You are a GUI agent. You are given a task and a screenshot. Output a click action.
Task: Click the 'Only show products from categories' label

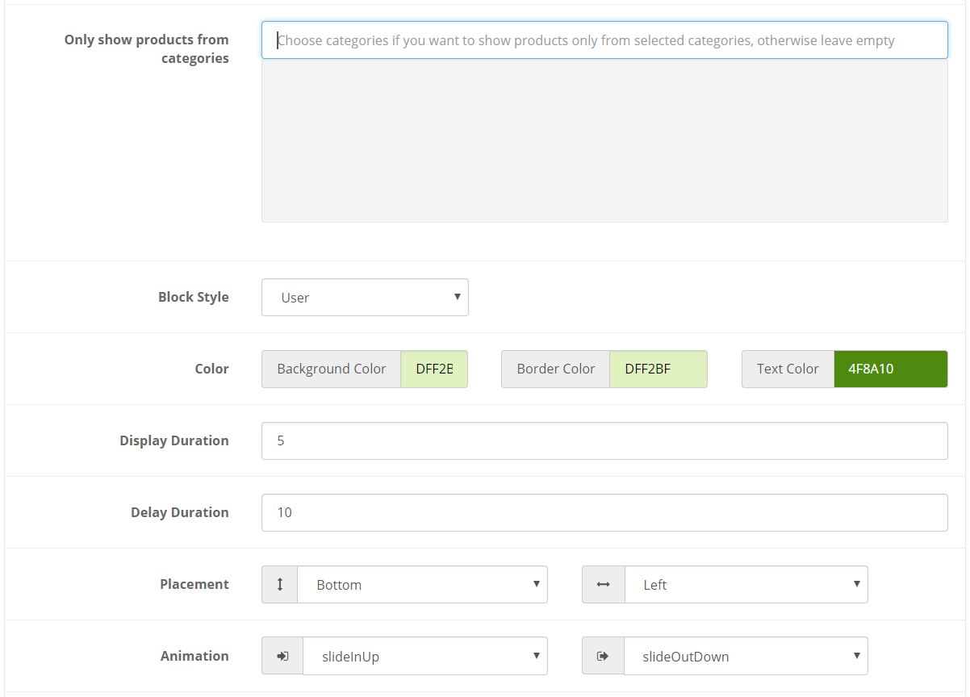pyautogui.click(x=147, y=48)
